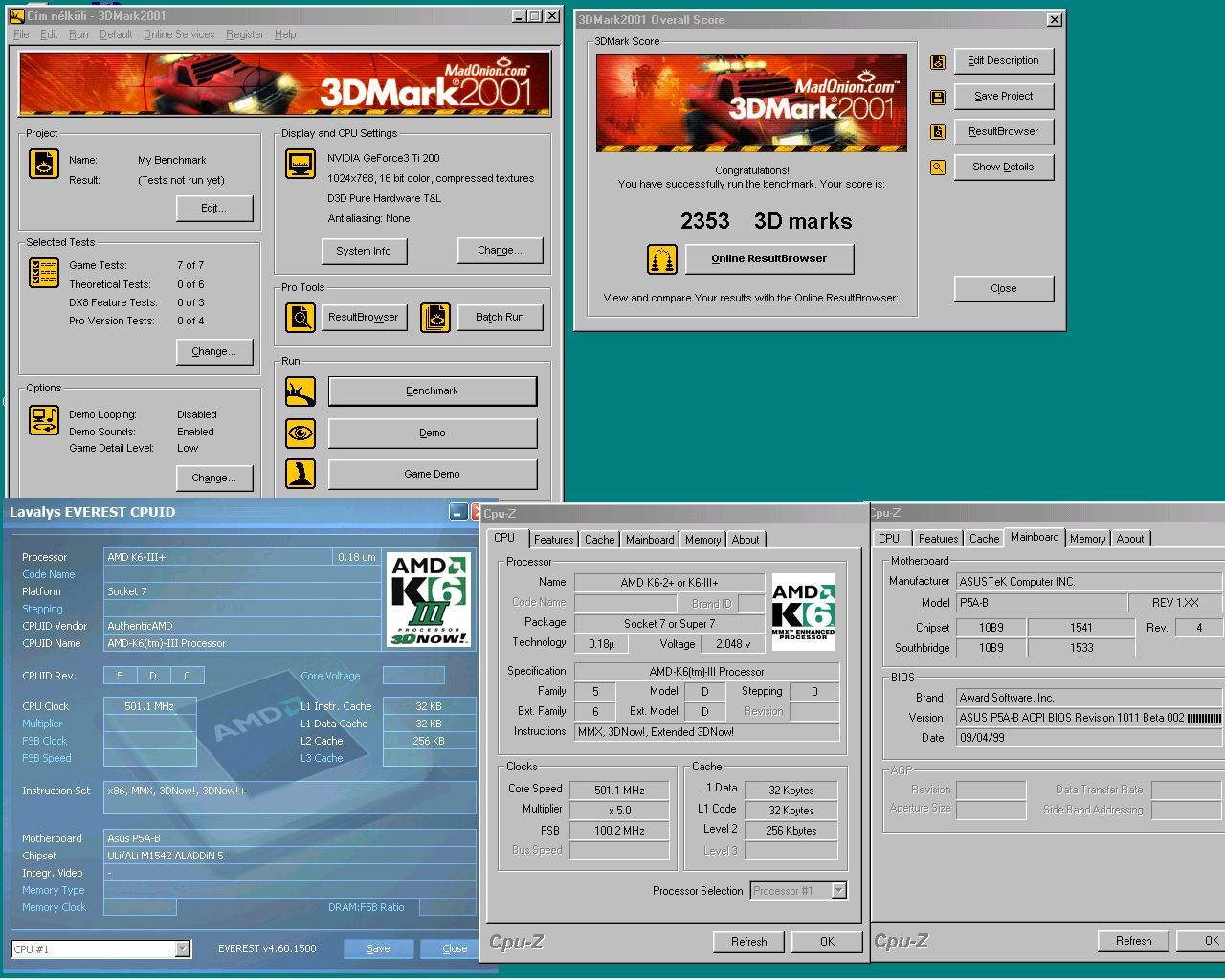Click the Demo eye icon
This screenshot has height=980, width=1225.
[301, 433]
